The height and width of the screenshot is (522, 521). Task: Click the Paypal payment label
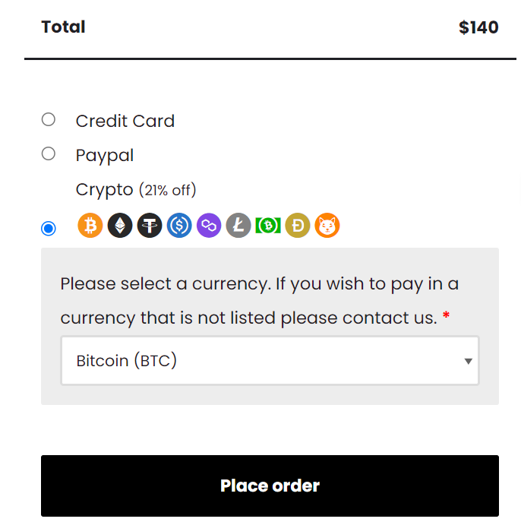(105, 156)
